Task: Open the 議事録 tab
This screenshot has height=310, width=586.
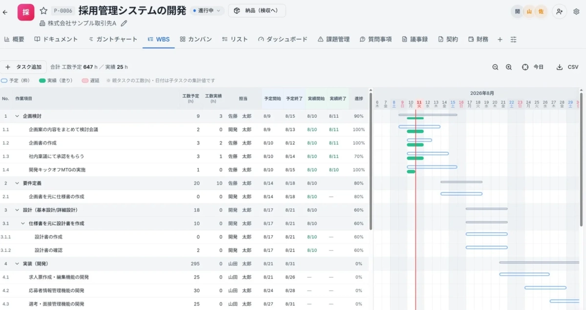Action: (415, 40)
